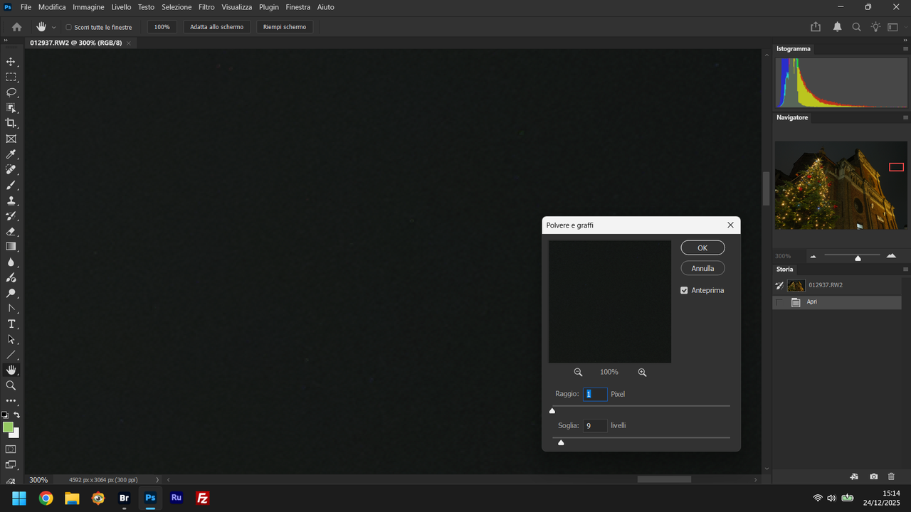Select the Clone Stamp tool
The height and width of the screenshot is (512, 911).
tap(11, 201)
